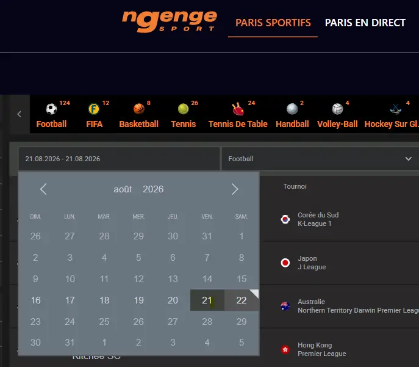Select the Volley-Ball icon
419x367 pixels.
[337, 109]
